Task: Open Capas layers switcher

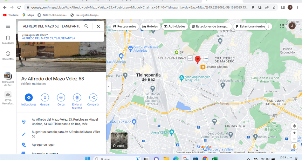Action: click(x=119, y=141)
